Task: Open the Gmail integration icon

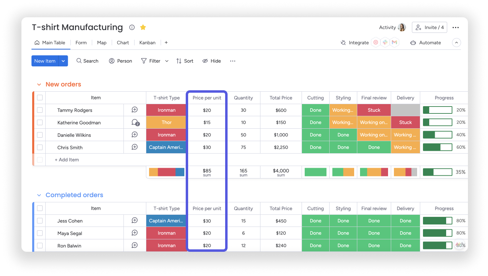Action: (395, 43)
